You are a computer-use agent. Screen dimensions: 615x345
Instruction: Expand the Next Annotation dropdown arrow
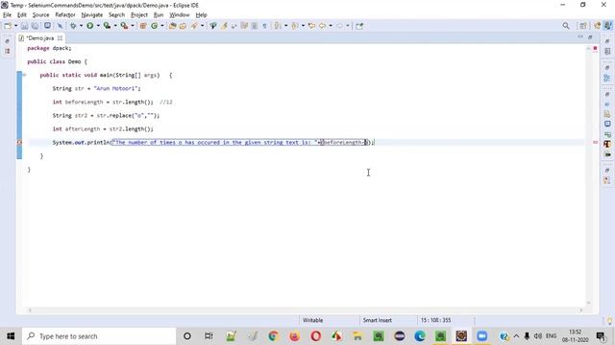[285, 26]
